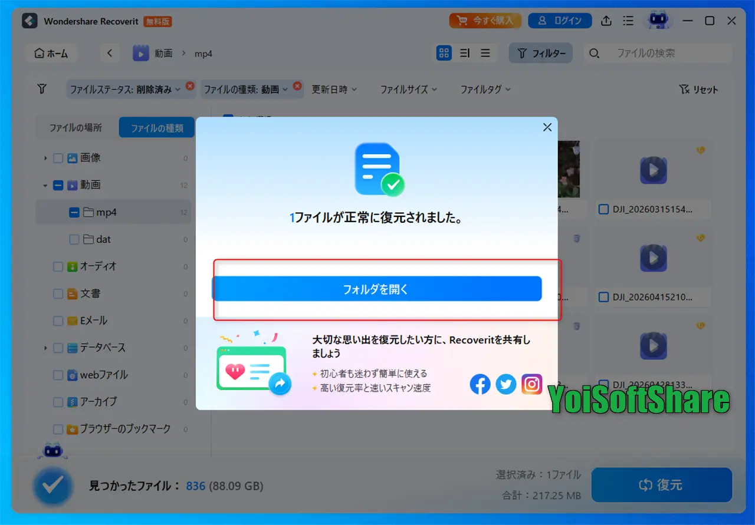The width and height of the screenshot is (755, 525).
Task: Open the DJI_20260415210 video thumbnail
Action: [653, 258]
